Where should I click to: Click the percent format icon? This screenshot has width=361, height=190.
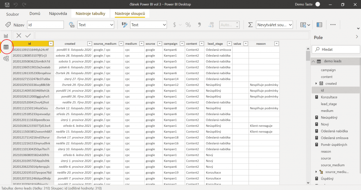(188, 25)
